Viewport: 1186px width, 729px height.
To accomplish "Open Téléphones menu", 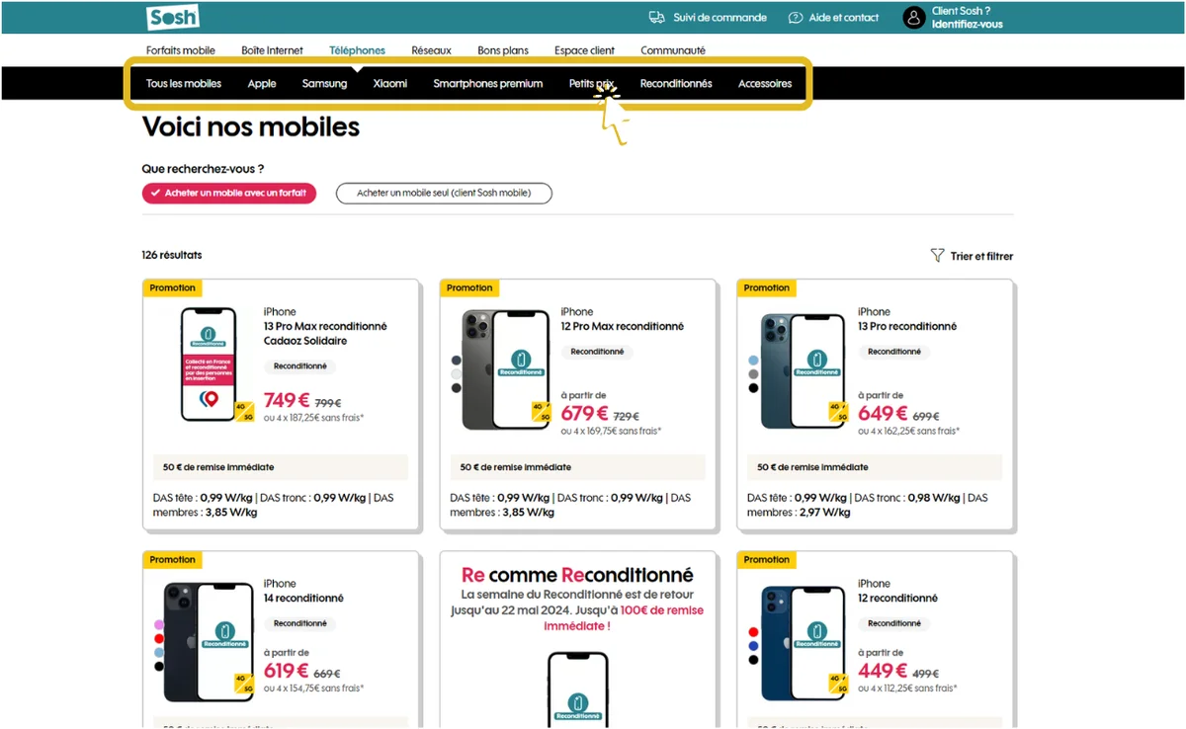I will pos(358,50).
